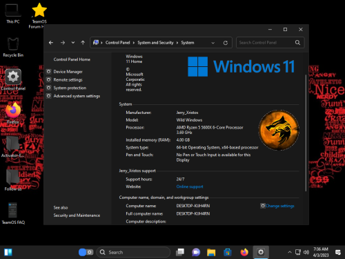
Task: Open Remote settings link
Action: (68, 79)
